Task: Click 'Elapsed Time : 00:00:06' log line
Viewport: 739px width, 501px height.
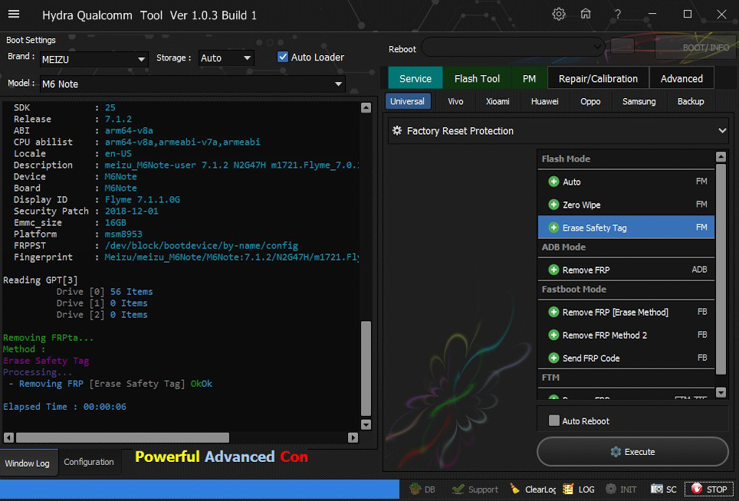Action: (x=64, y=407)
